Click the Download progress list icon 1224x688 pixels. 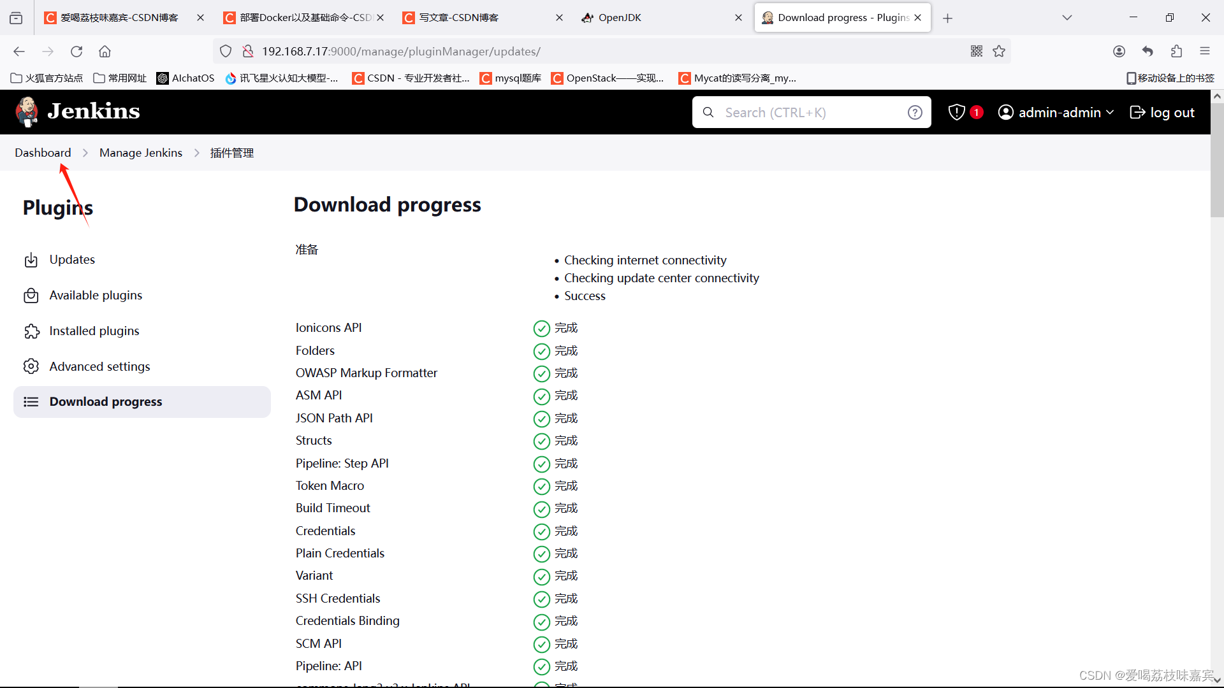31,402
